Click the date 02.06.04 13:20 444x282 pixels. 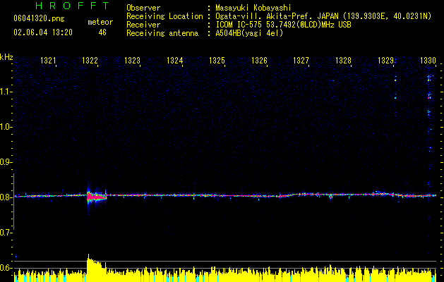43,32
